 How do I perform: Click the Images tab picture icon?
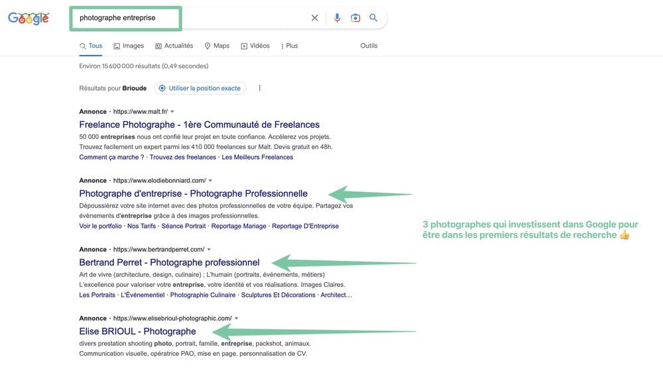[117, 46]
